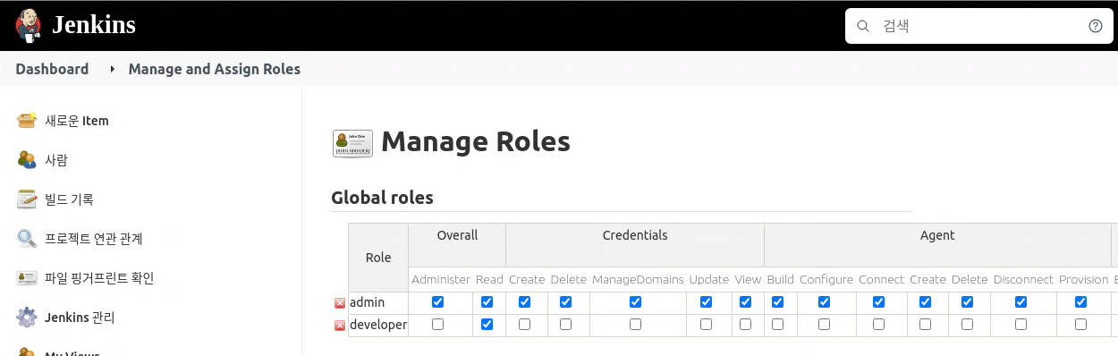
Task: Click the Jenkins butler logo icon
Action: pos(28,25)
